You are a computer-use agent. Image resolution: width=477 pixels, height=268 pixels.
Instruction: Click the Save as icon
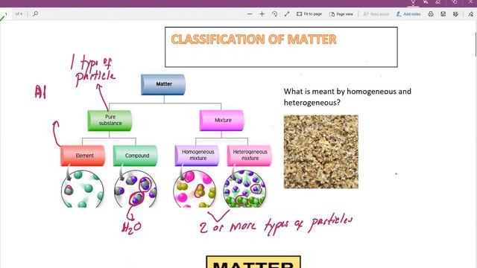[x=455, y=14]
